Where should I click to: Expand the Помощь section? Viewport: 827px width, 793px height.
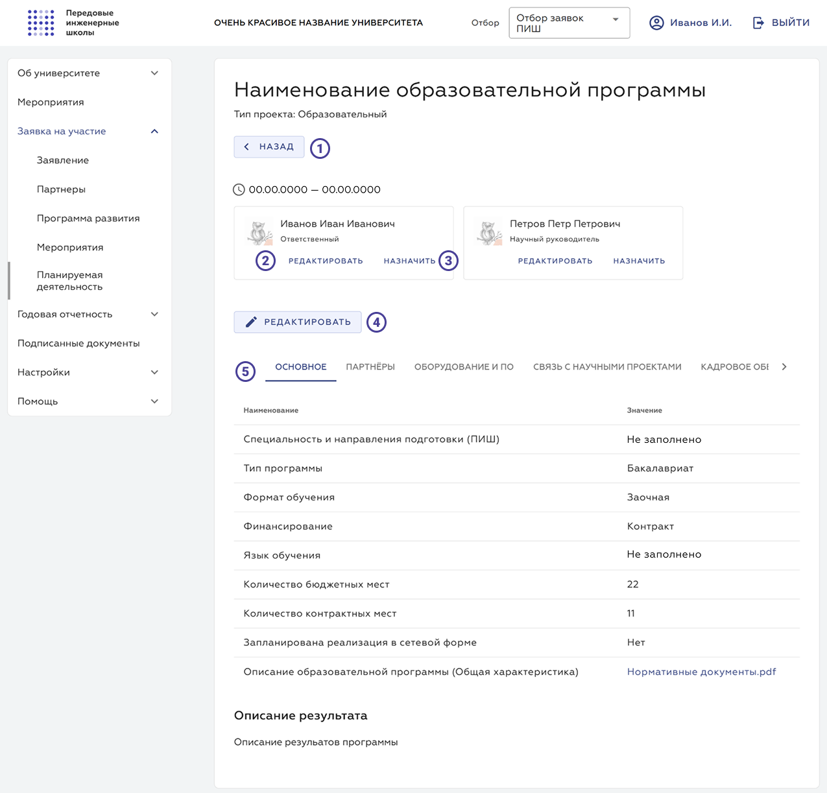154,401
